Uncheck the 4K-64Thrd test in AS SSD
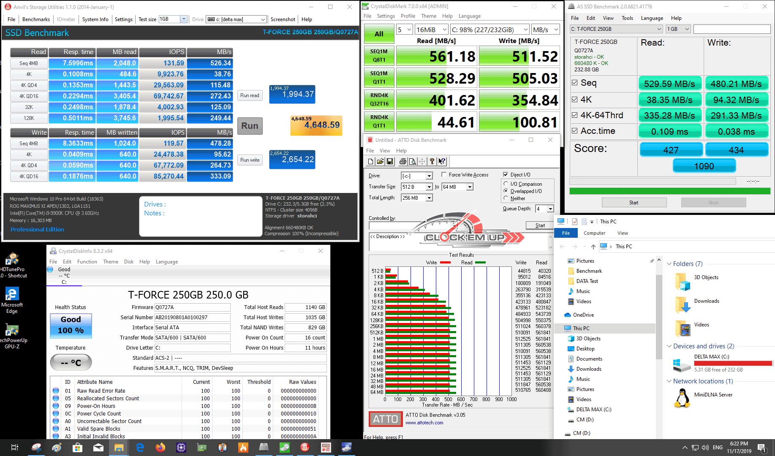 pyautogui.click(x=574, y=115)
